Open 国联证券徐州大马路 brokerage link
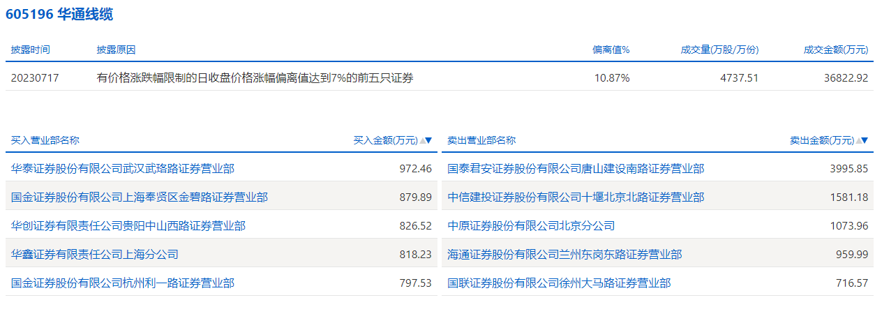 [559, 283]
